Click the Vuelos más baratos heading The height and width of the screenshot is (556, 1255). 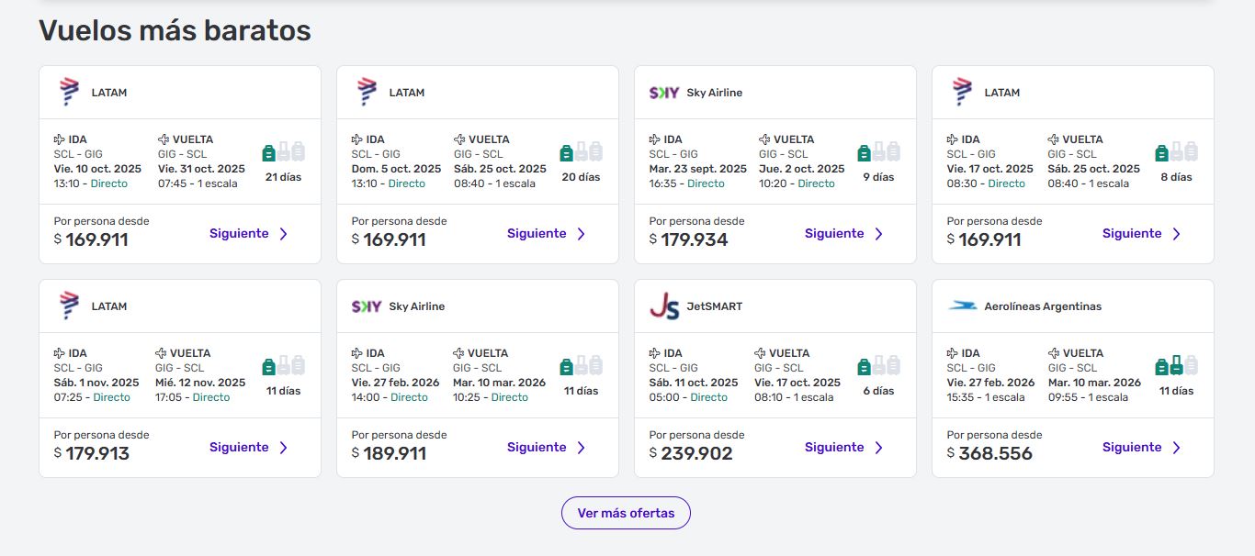click(175, 30)
